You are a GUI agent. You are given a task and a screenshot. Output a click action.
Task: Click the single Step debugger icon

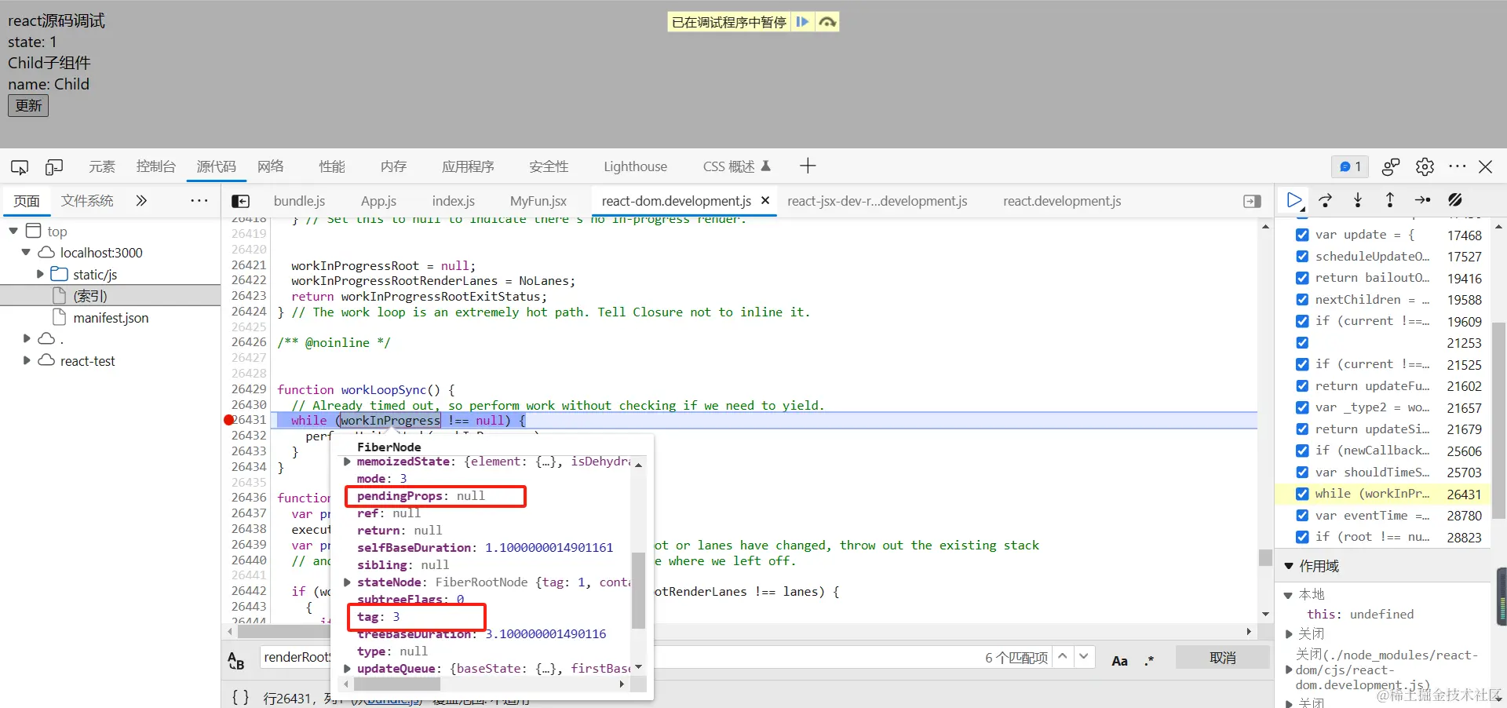[1422, 200]
